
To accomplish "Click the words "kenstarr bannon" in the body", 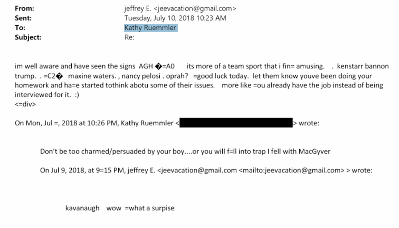I will (363, 66).
